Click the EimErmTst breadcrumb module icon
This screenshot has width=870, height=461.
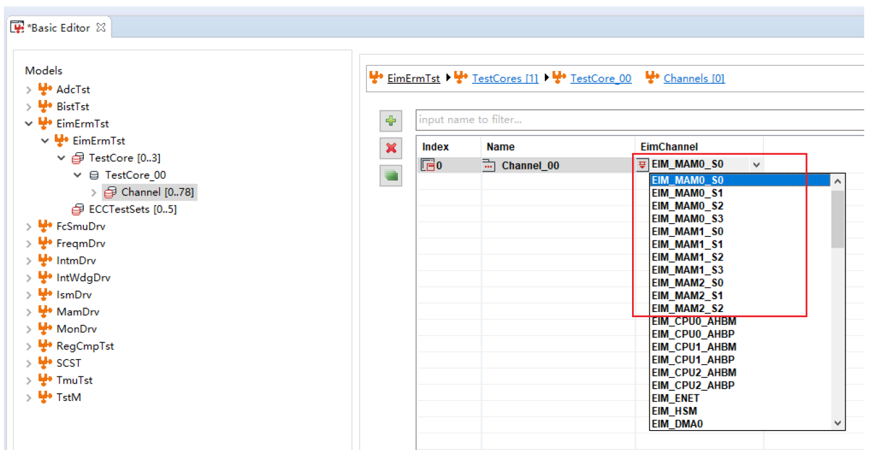click(x=375, y=78)
